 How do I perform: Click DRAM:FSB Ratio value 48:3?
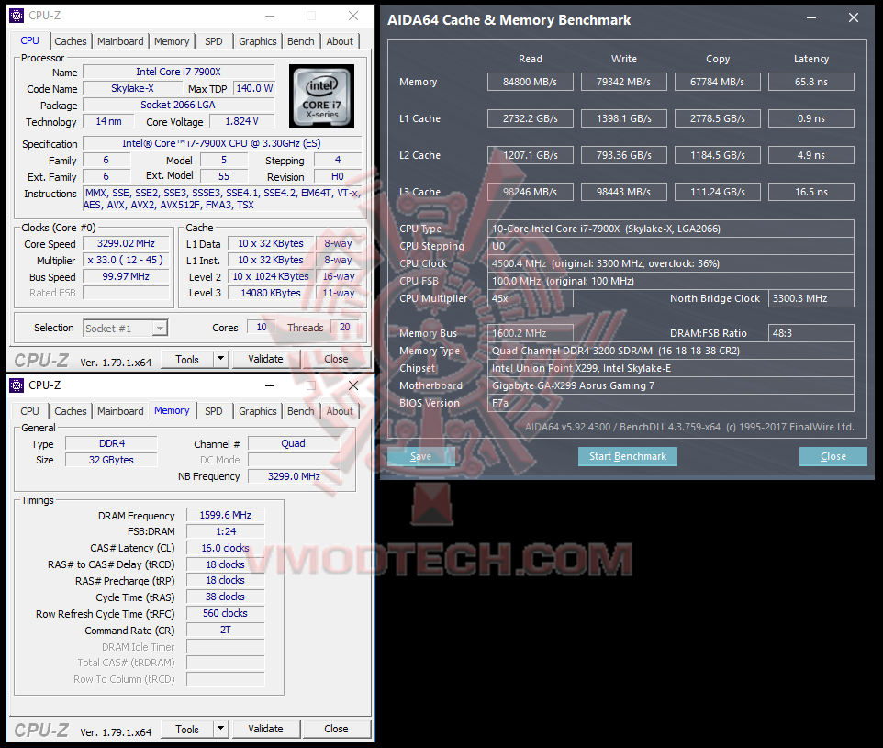[810, 333]
